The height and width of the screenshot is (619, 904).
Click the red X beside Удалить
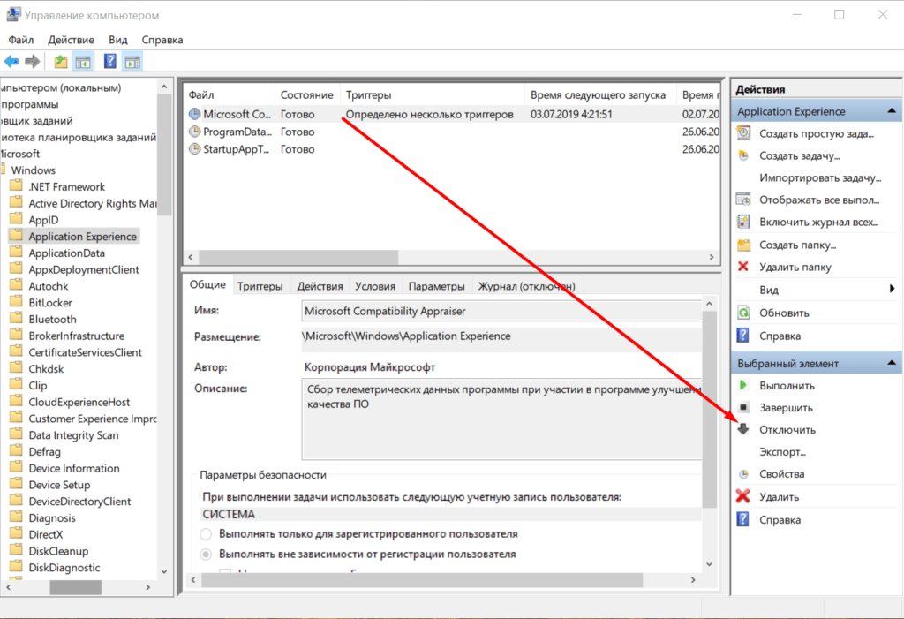743,496
